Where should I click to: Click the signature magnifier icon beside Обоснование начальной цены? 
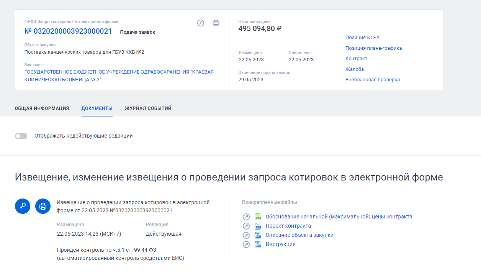coord(246,217)
